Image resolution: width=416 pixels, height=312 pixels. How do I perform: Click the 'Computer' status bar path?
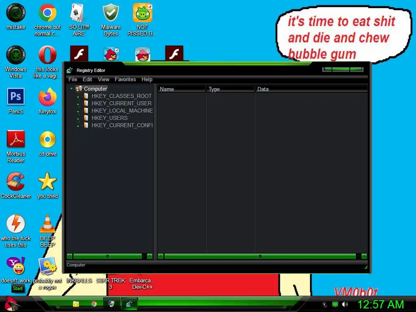pos(76,265)
